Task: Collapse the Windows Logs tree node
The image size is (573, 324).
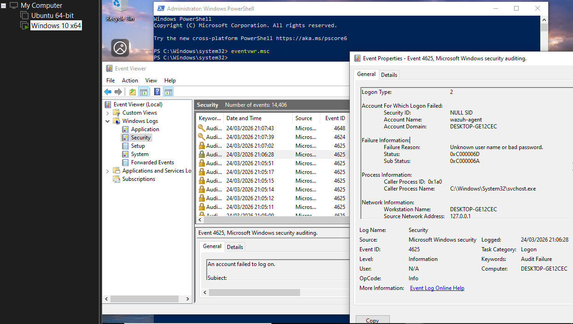Action: click(107, 121)
